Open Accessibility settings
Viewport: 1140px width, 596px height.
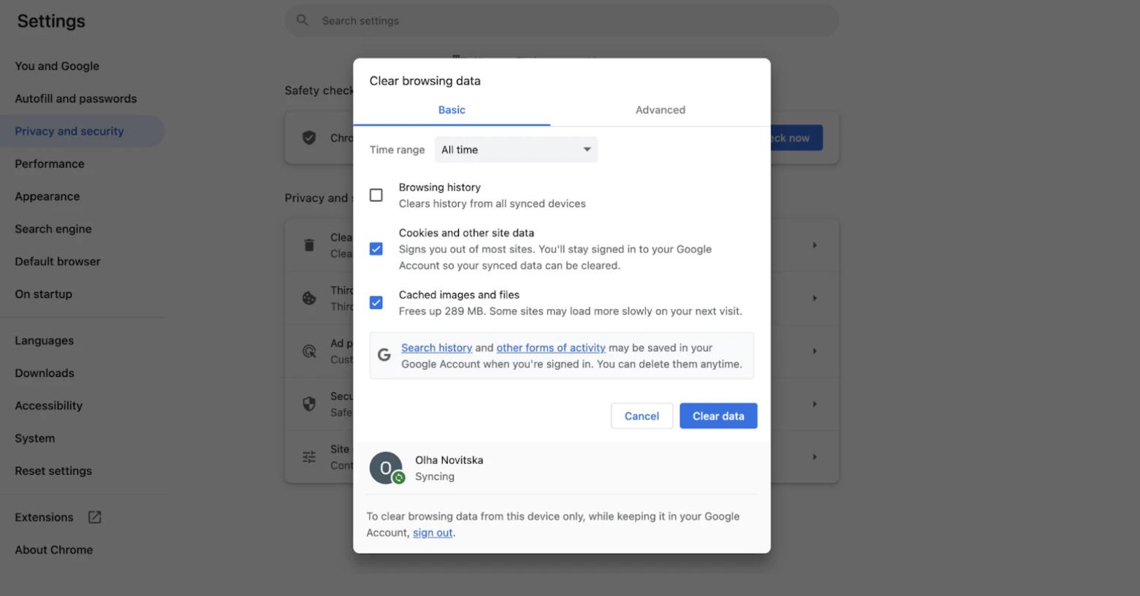[x=49, y=405]
